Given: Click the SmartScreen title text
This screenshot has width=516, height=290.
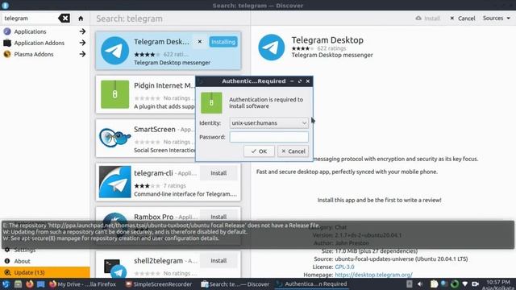Looking at the screenshot, I should tap(154, 129).
